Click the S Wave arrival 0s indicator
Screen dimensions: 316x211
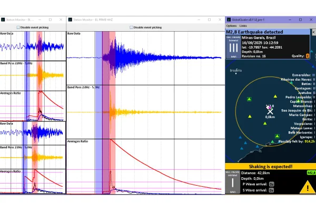click(x=271, y=190)
